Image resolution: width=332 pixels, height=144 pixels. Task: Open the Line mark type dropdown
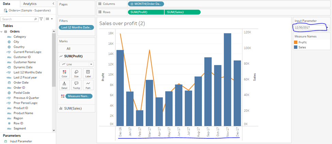point(91,64)
